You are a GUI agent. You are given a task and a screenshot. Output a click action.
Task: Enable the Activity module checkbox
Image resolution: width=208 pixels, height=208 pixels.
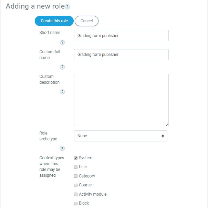76,194
